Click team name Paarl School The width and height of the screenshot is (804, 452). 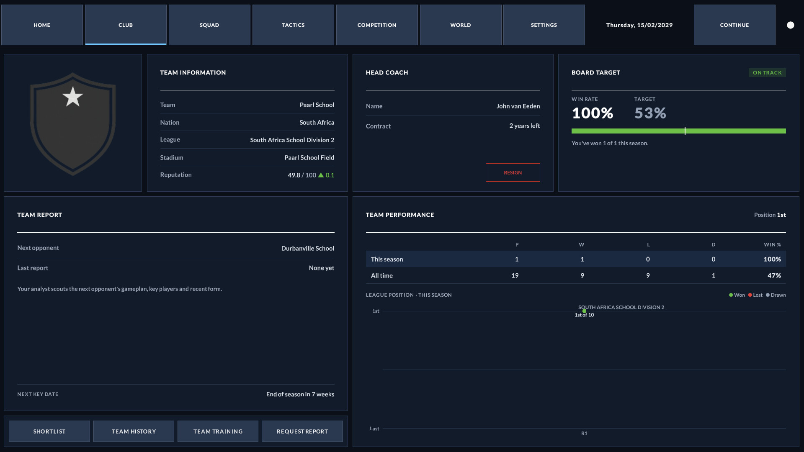click(317, 105)
